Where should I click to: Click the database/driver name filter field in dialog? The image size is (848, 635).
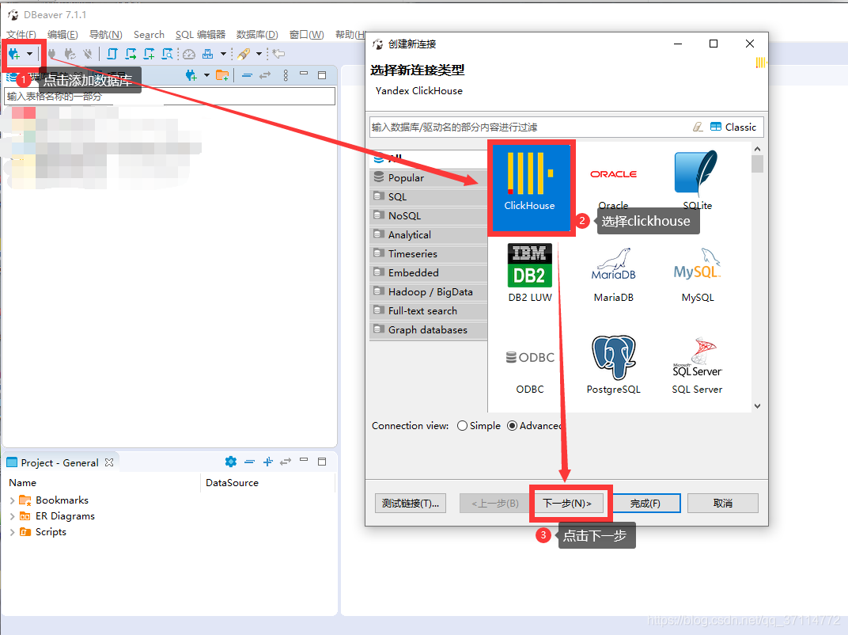pyautogui.click(x=530, y=127)
